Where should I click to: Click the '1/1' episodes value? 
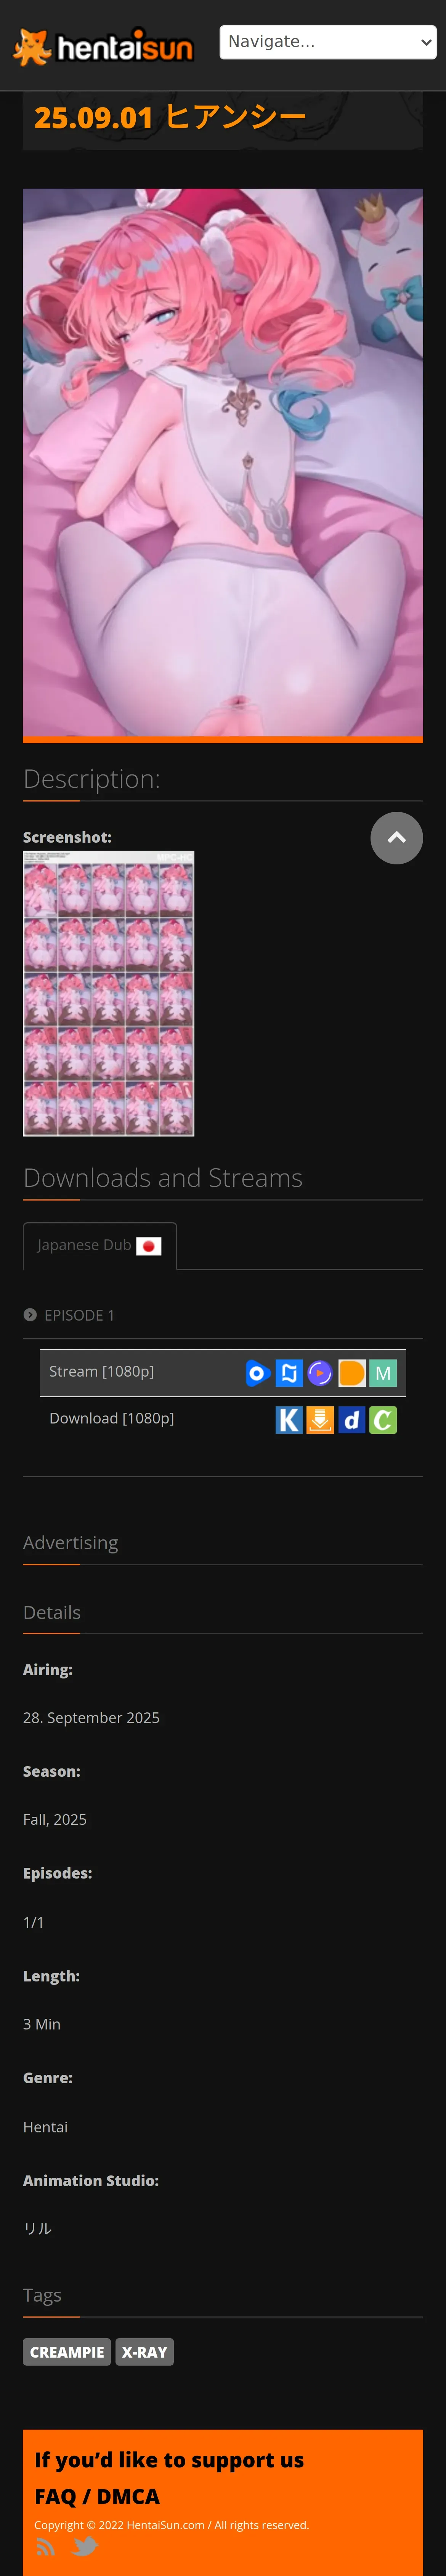click(x=33, y=1922)
